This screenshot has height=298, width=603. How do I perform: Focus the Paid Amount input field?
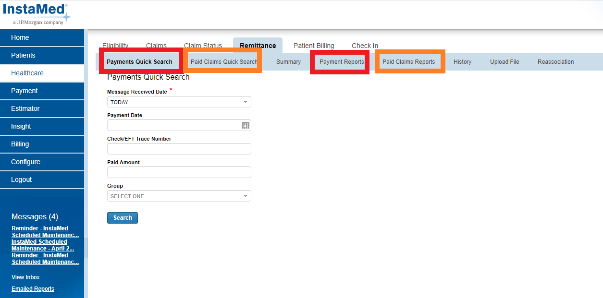click(179, 172)
